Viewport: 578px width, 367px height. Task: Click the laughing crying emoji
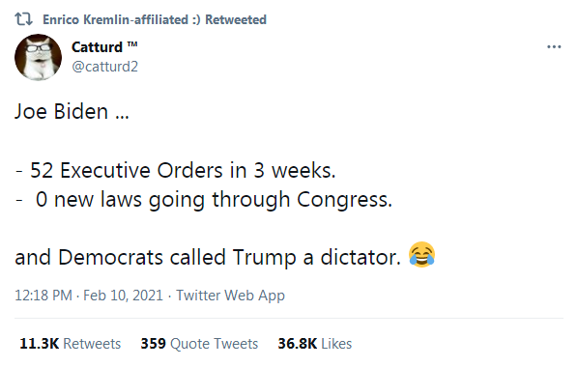[x=421, y=254]
